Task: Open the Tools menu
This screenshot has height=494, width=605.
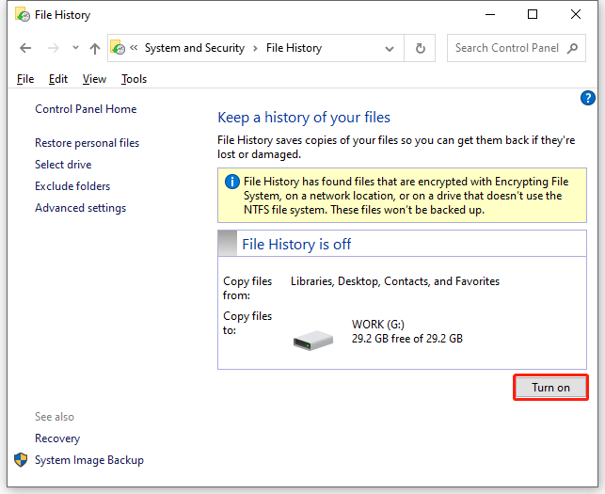Action: (x=134, y=79)
